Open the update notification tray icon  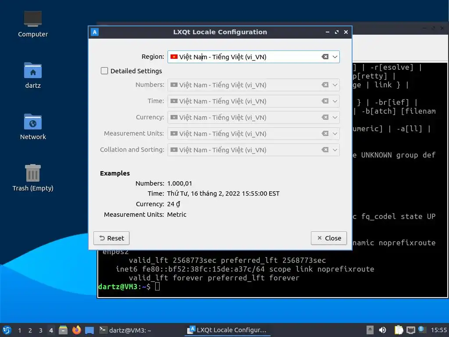point(421,330)
